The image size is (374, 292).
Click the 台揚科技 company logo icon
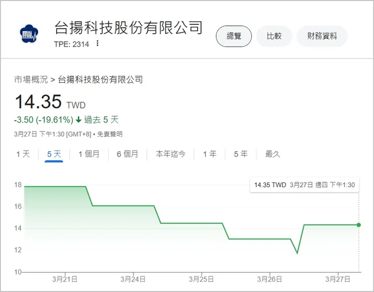pos(29,34)
